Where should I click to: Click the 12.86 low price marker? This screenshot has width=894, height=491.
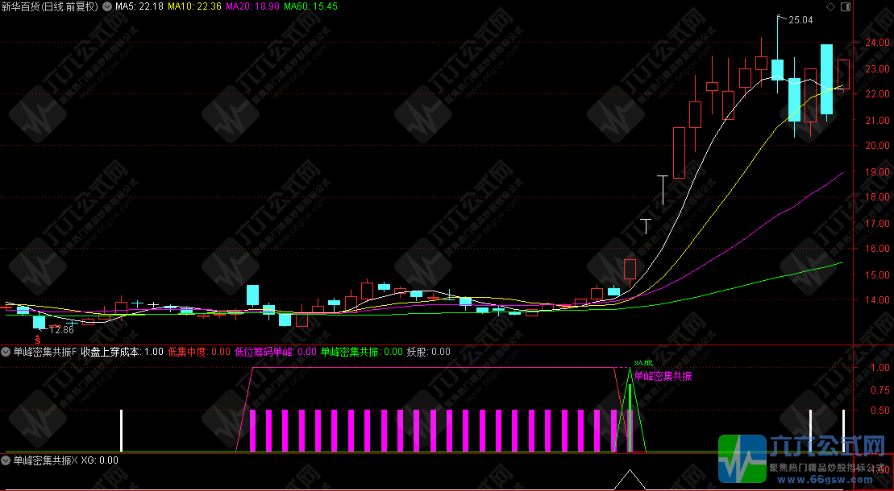(x=61, y=330)
